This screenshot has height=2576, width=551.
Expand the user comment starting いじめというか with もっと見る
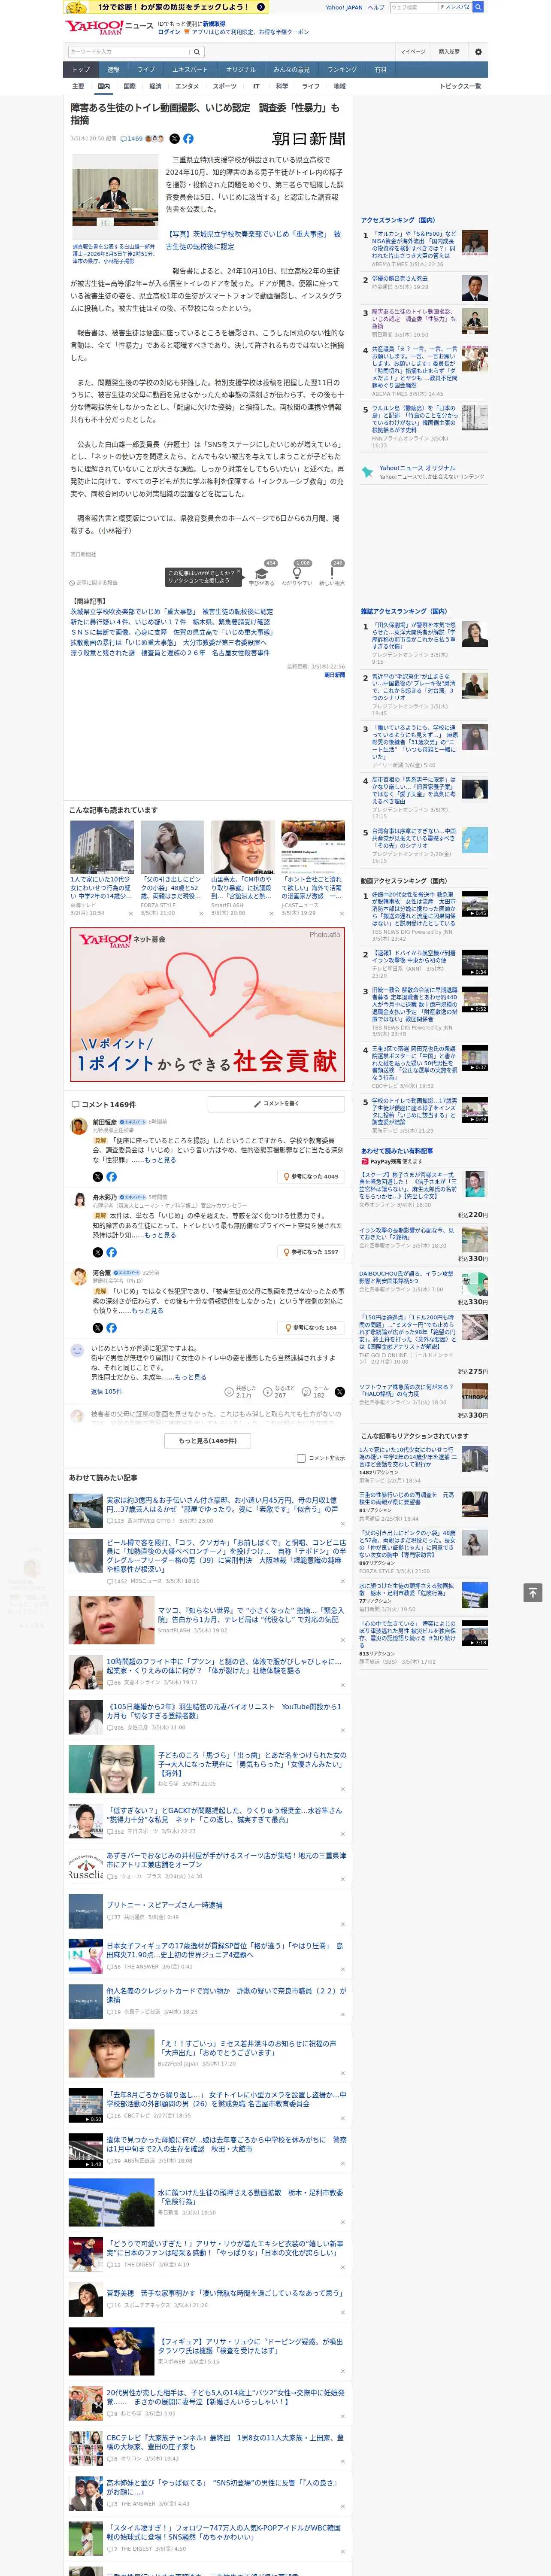190,1377
